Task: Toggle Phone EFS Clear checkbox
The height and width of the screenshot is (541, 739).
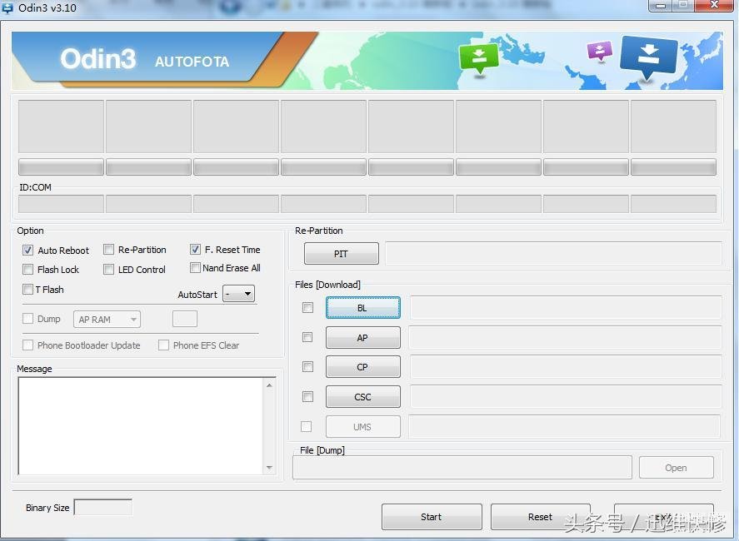Action: (163, 345)
